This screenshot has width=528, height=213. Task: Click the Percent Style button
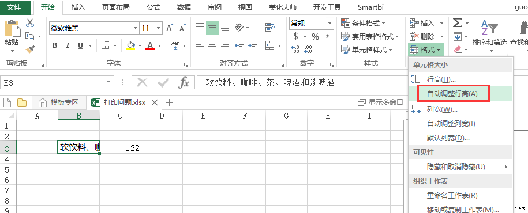click(315, 36)
